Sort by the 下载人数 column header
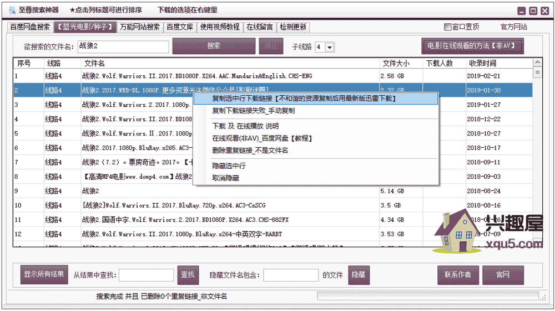The image size is (555, 311). pyautogui.click(x=444, y=63)
